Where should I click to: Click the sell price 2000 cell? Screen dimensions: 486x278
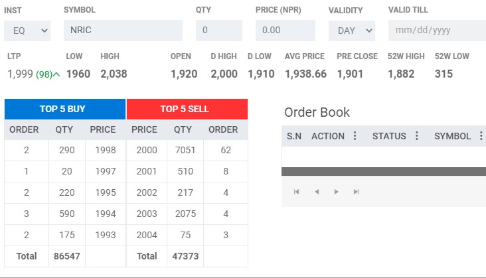click(147, 151)
